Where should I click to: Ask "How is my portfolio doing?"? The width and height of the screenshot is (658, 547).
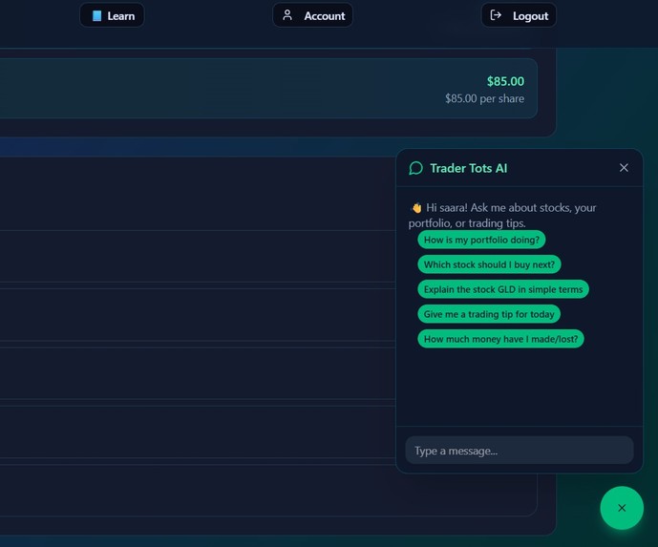coord(481,240)
